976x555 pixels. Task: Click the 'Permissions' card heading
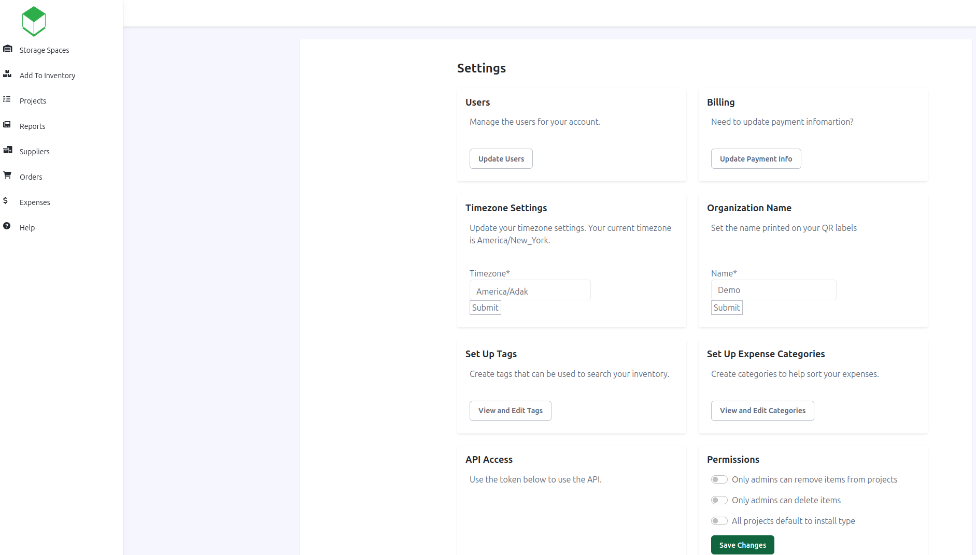point(733,460)
